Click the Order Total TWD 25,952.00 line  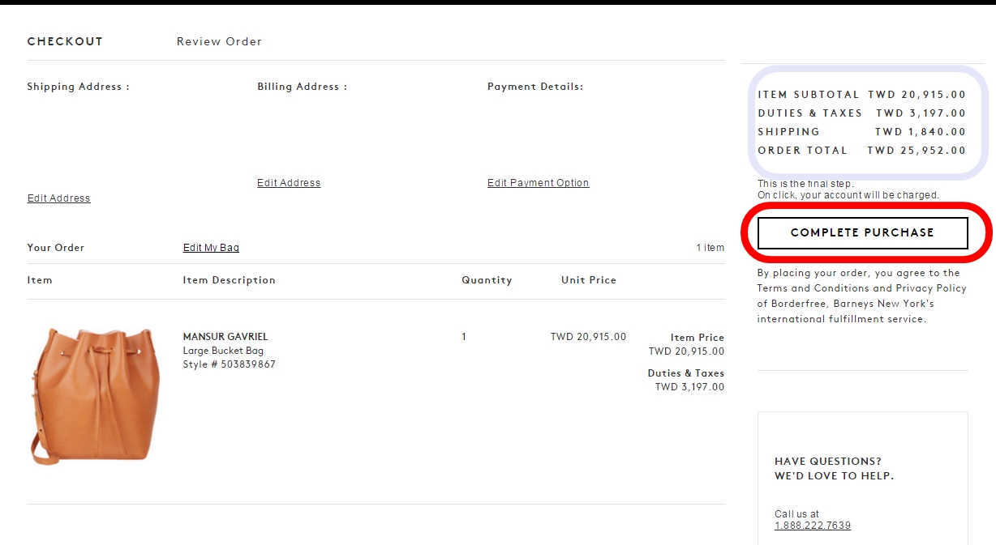[862, 151]
